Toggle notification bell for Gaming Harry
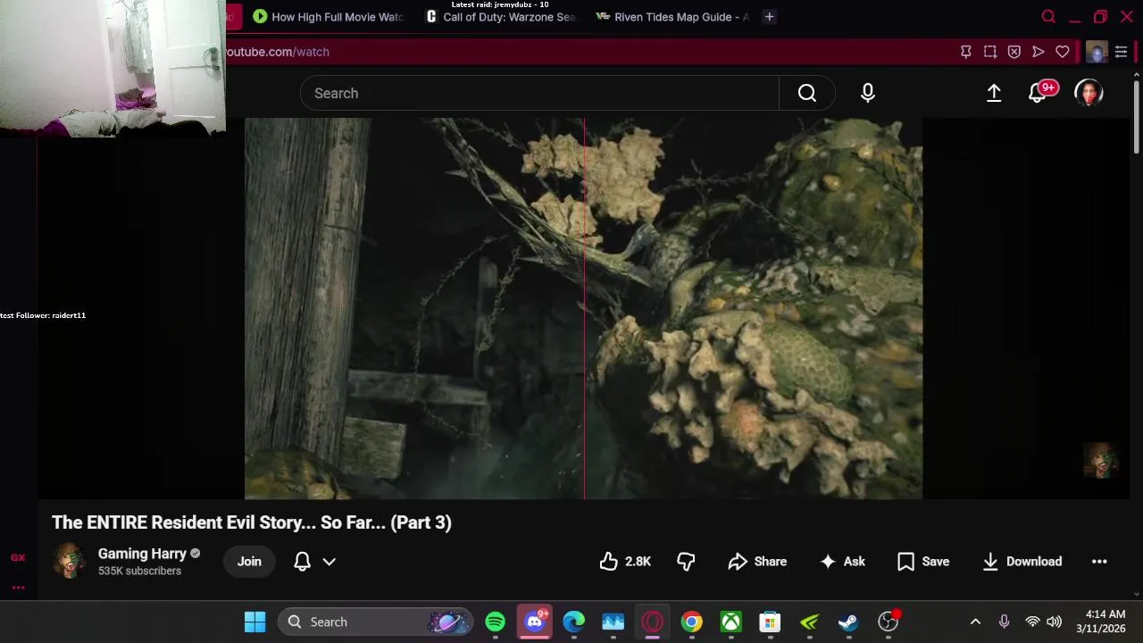Viewport: 1143px width, 643px height. [302, 561]
